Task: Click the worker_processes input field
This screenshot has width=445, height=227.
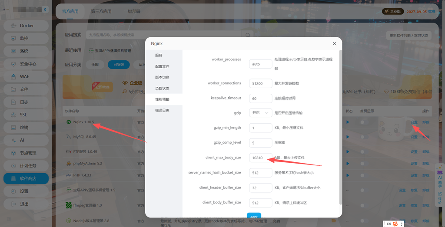Action: [261, 64]
